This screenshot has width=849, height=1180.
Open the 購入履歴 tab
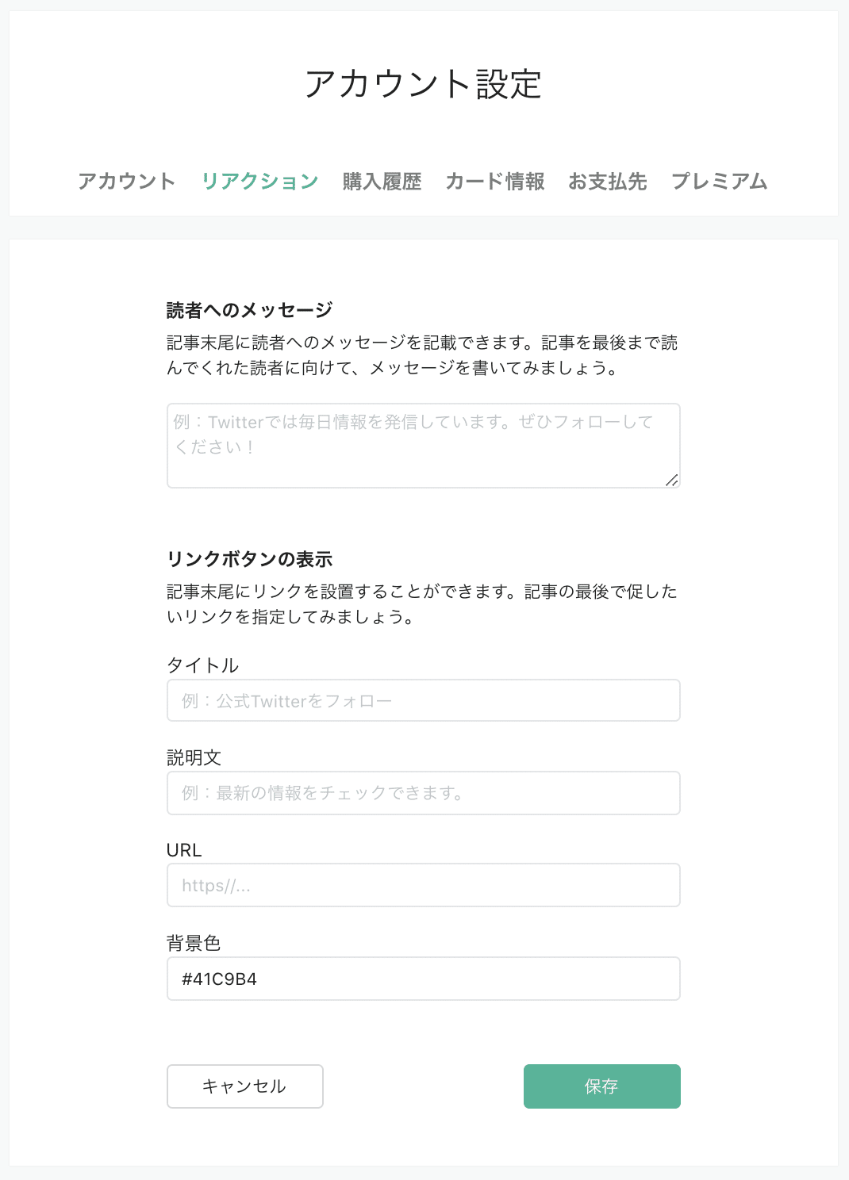(x=382, y=182)
